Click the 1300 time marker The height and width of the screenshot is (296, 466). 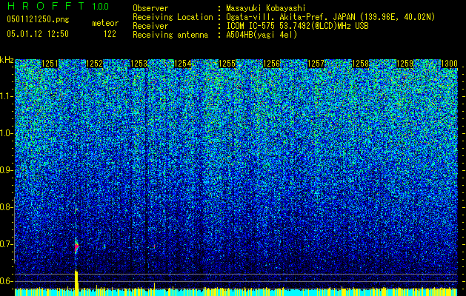pos(449,64)
